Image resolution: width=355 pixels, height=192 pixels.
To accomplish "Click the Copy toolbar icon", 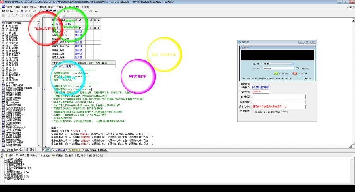I will [x=22, y=11].
